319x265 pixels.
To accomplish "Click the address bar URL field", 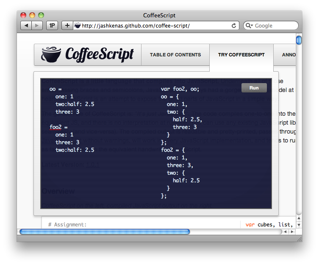I will coord(153,25).
